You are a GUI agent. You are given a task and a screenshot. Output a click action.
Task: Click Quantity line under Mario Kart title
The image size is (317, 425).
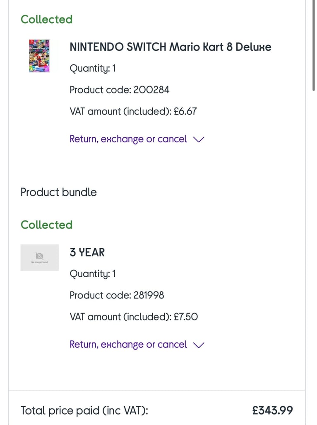click(93, 68)
